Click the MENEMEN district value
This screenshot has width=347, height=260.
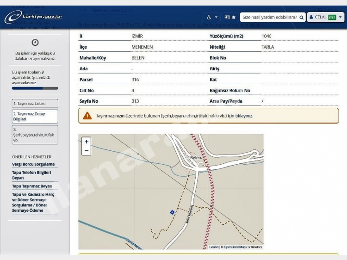[142, 47]
